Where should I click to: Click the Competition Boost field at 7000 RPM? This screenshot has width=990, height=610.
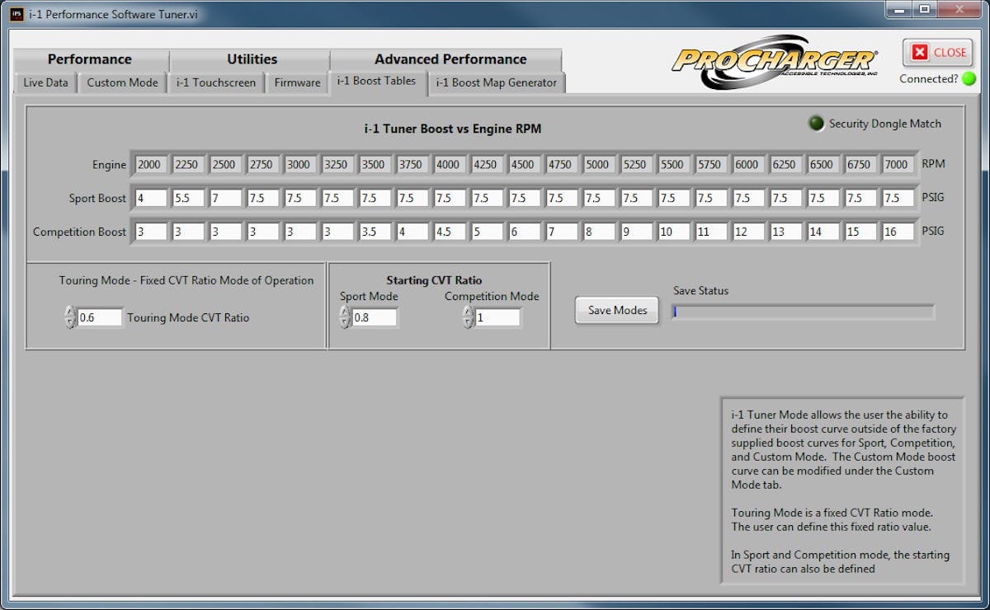[898, 232]
